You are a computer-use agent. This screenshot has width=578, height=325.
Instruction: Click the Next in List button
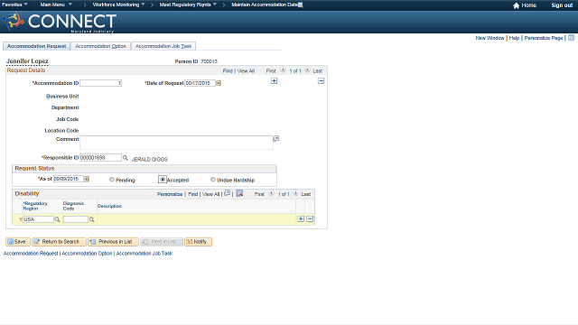point(162,242)
